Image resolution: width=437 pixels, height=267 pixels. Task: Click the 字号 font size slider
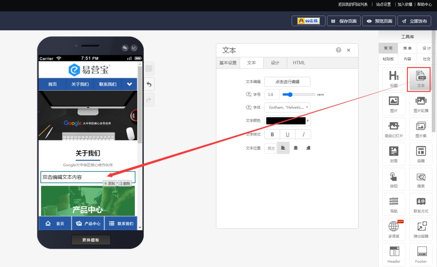[299, 95]
